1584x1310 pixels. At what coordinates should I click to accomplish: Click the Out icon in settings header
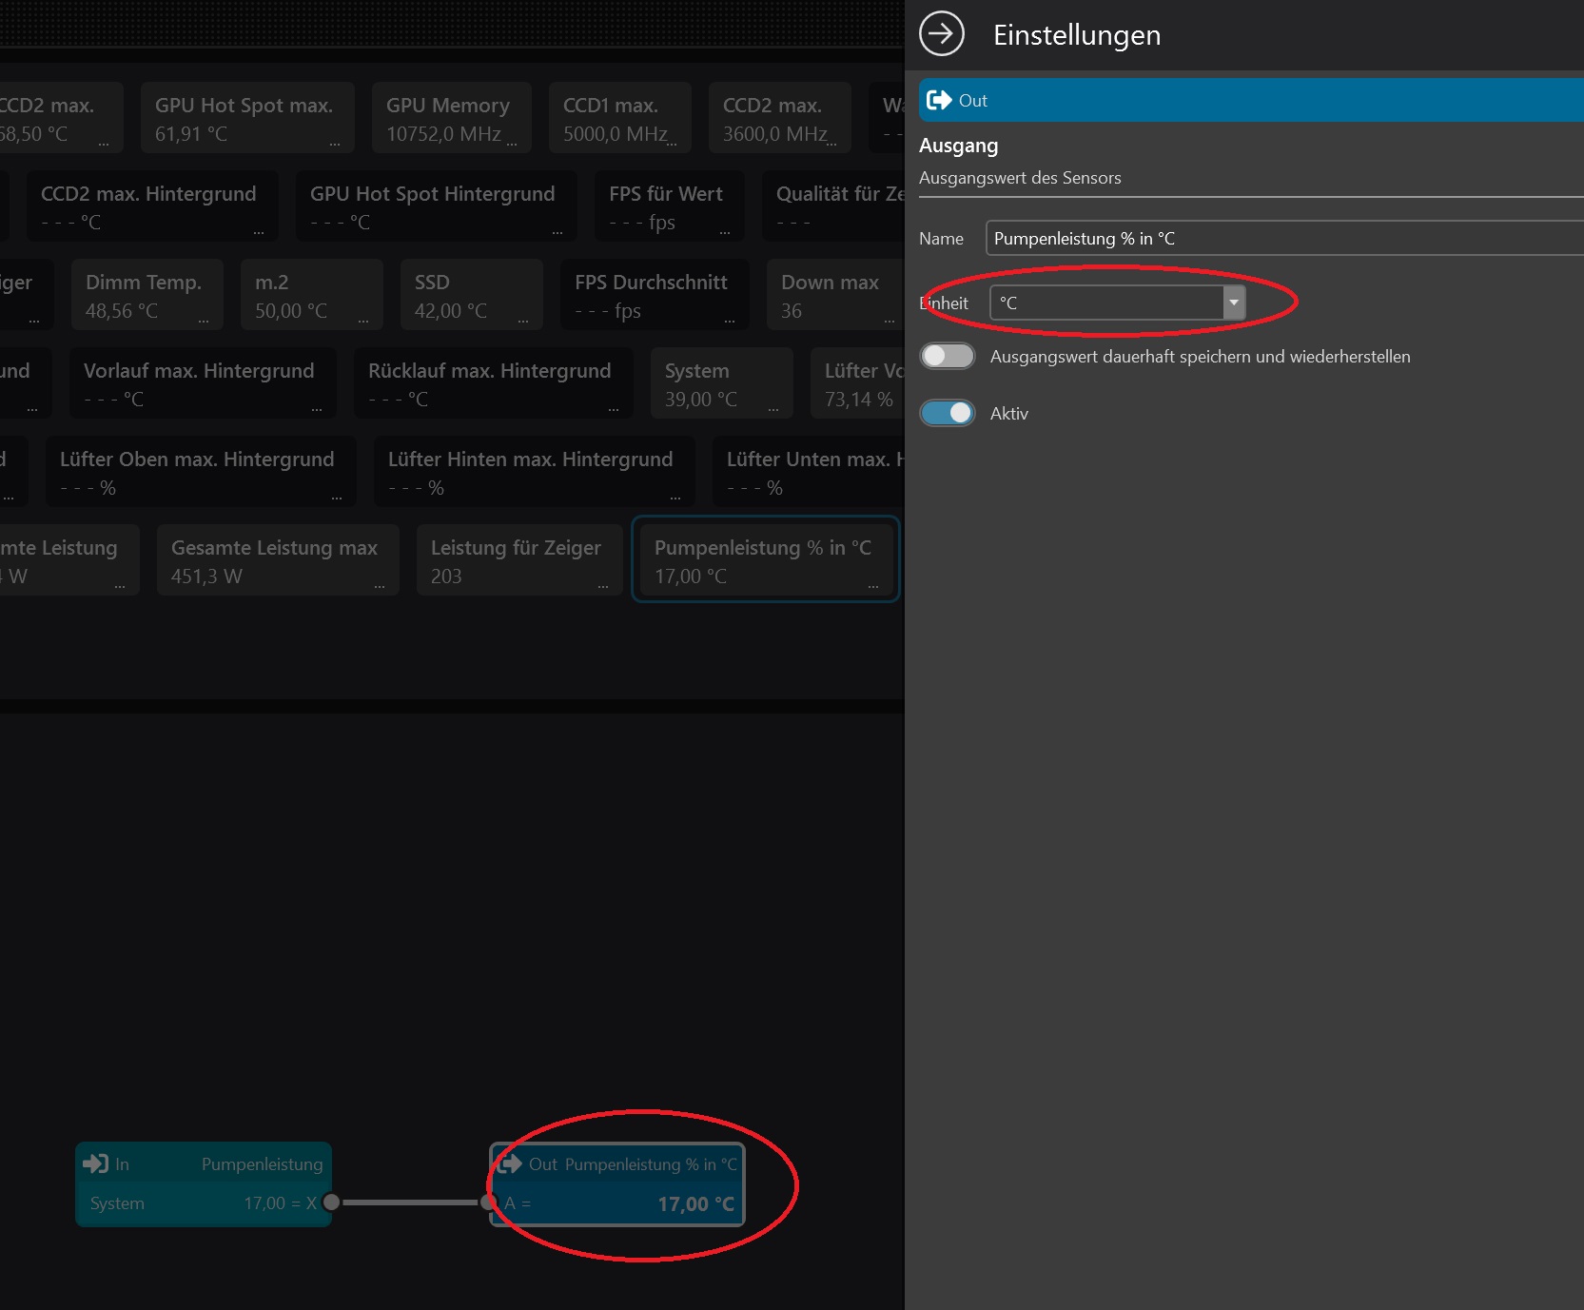[x=938, y=100]
